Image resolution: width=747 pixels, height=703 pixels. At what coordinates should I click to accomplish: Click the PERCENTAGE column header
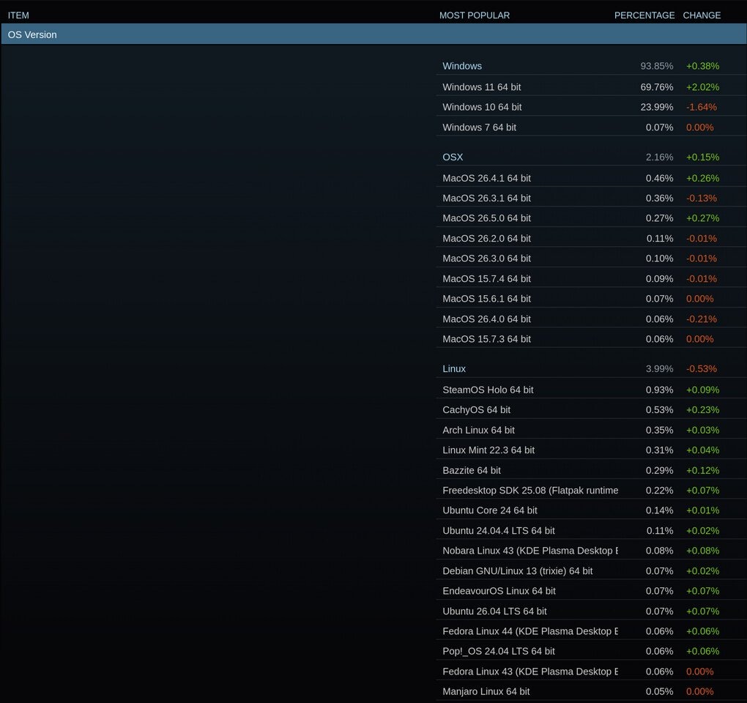pyautogui.click(x=644, y=15)
